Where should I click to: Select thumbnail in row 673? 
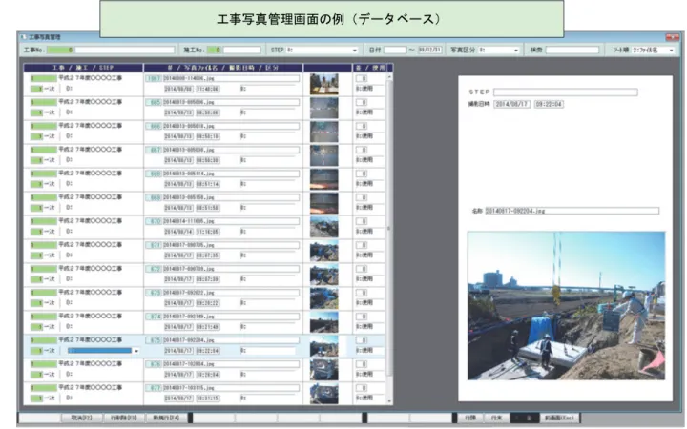pyautogui.click(x=323, y=298)
